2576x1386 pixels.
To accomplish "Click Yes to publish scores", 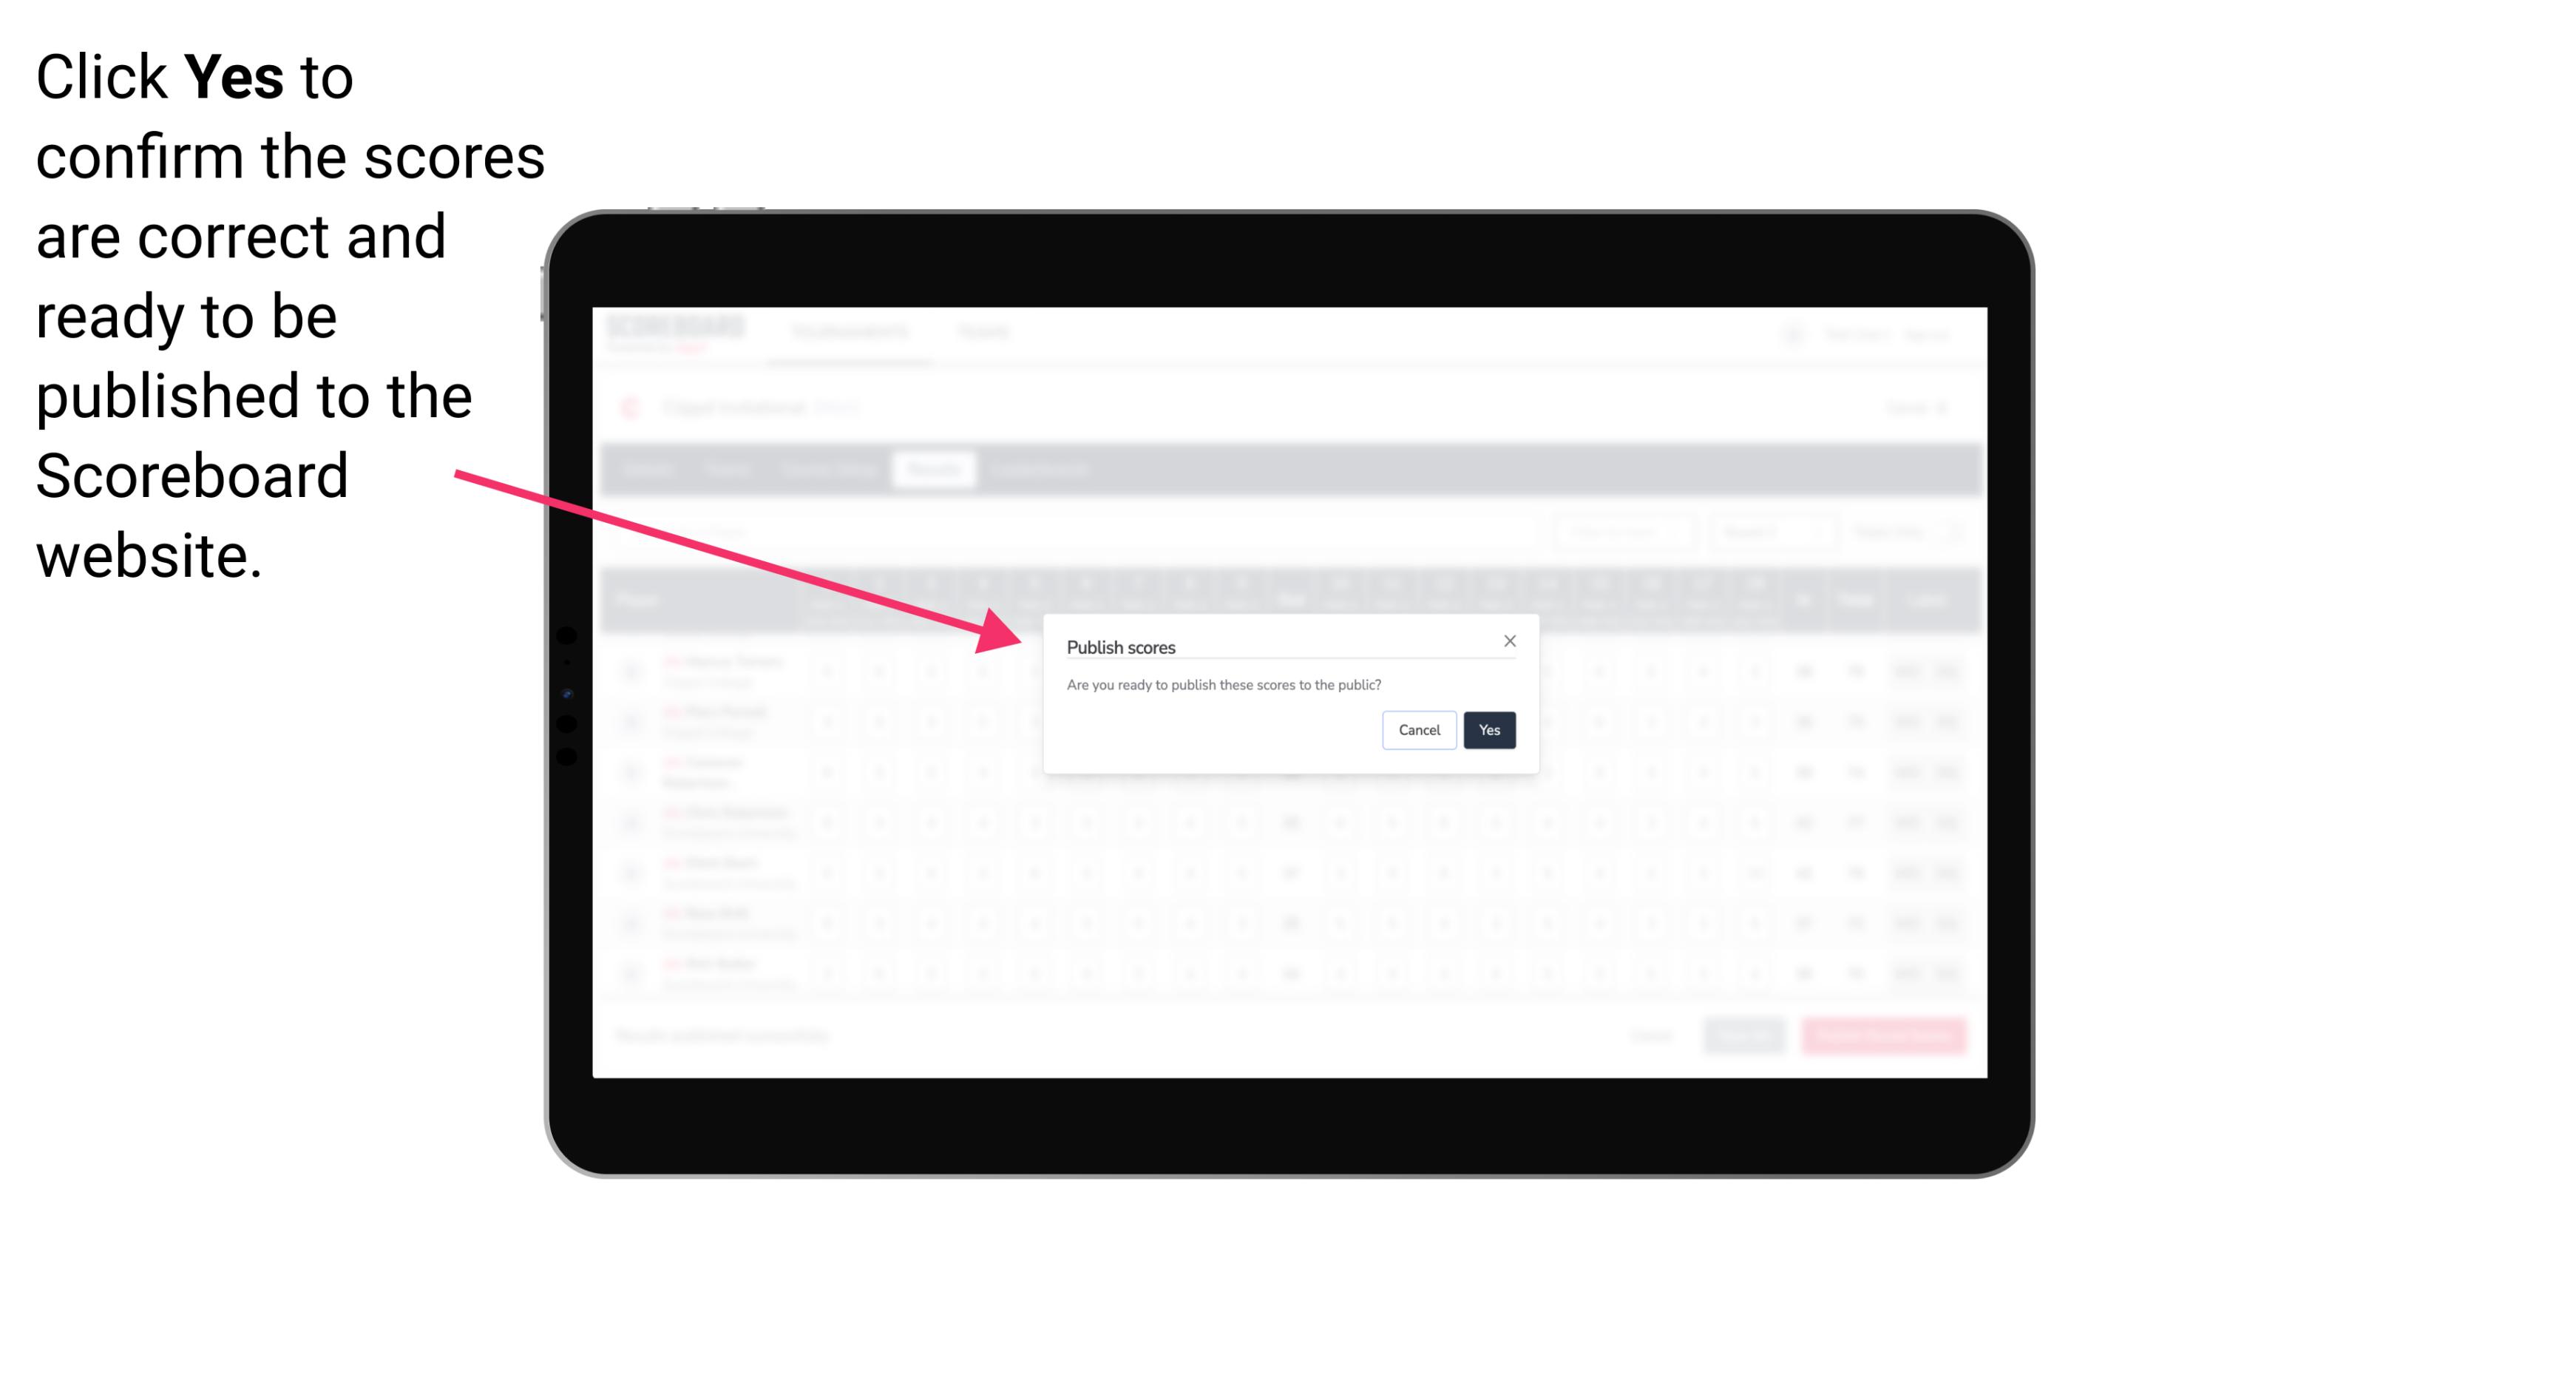I will tap(1489, 729).
